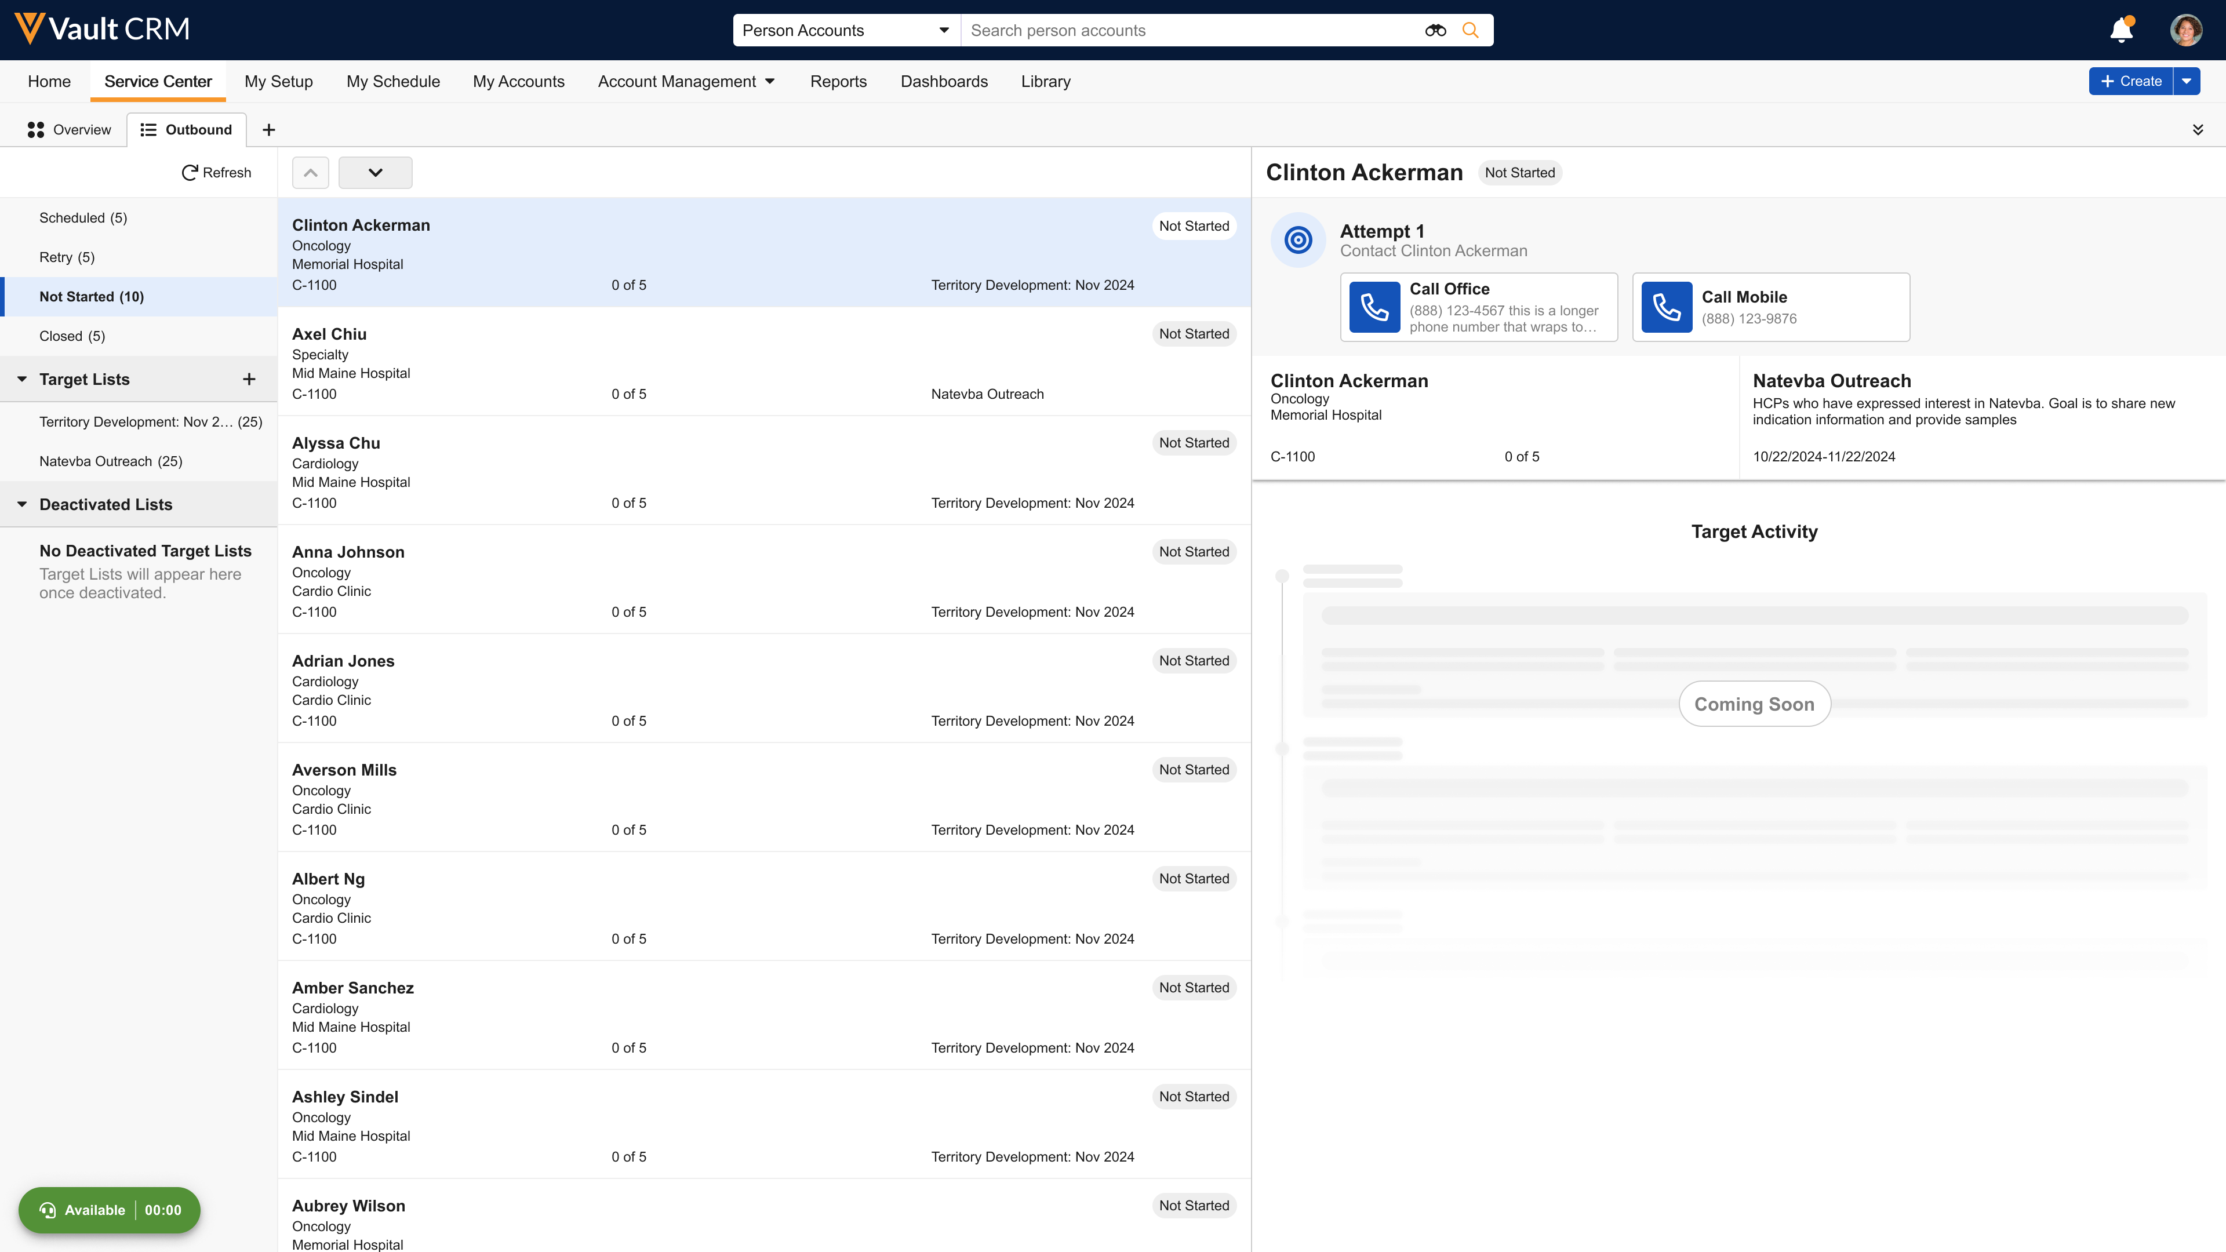Add a new tab with plus icon

click(269, 130)
